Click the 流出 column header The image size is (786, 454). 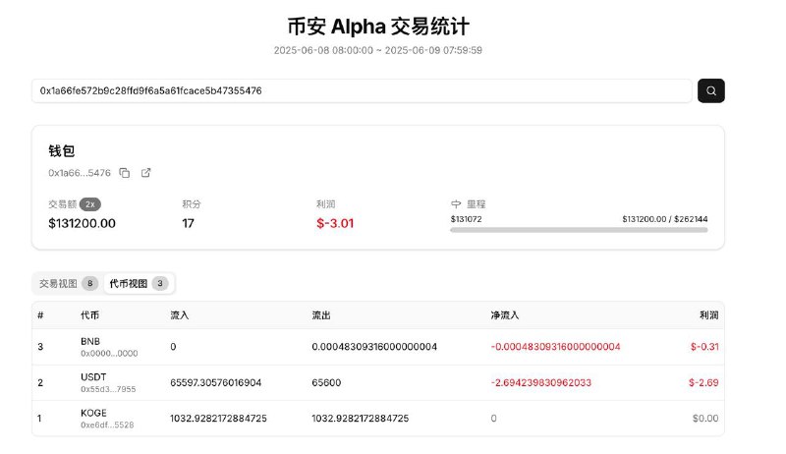coord(321,315)
